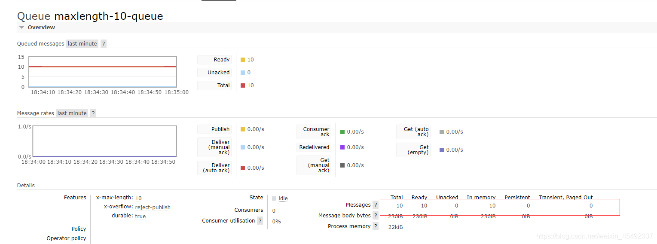Click the durable 'true' value
Viewport: 657px width, 244px height.
click(x=140, y=217)
